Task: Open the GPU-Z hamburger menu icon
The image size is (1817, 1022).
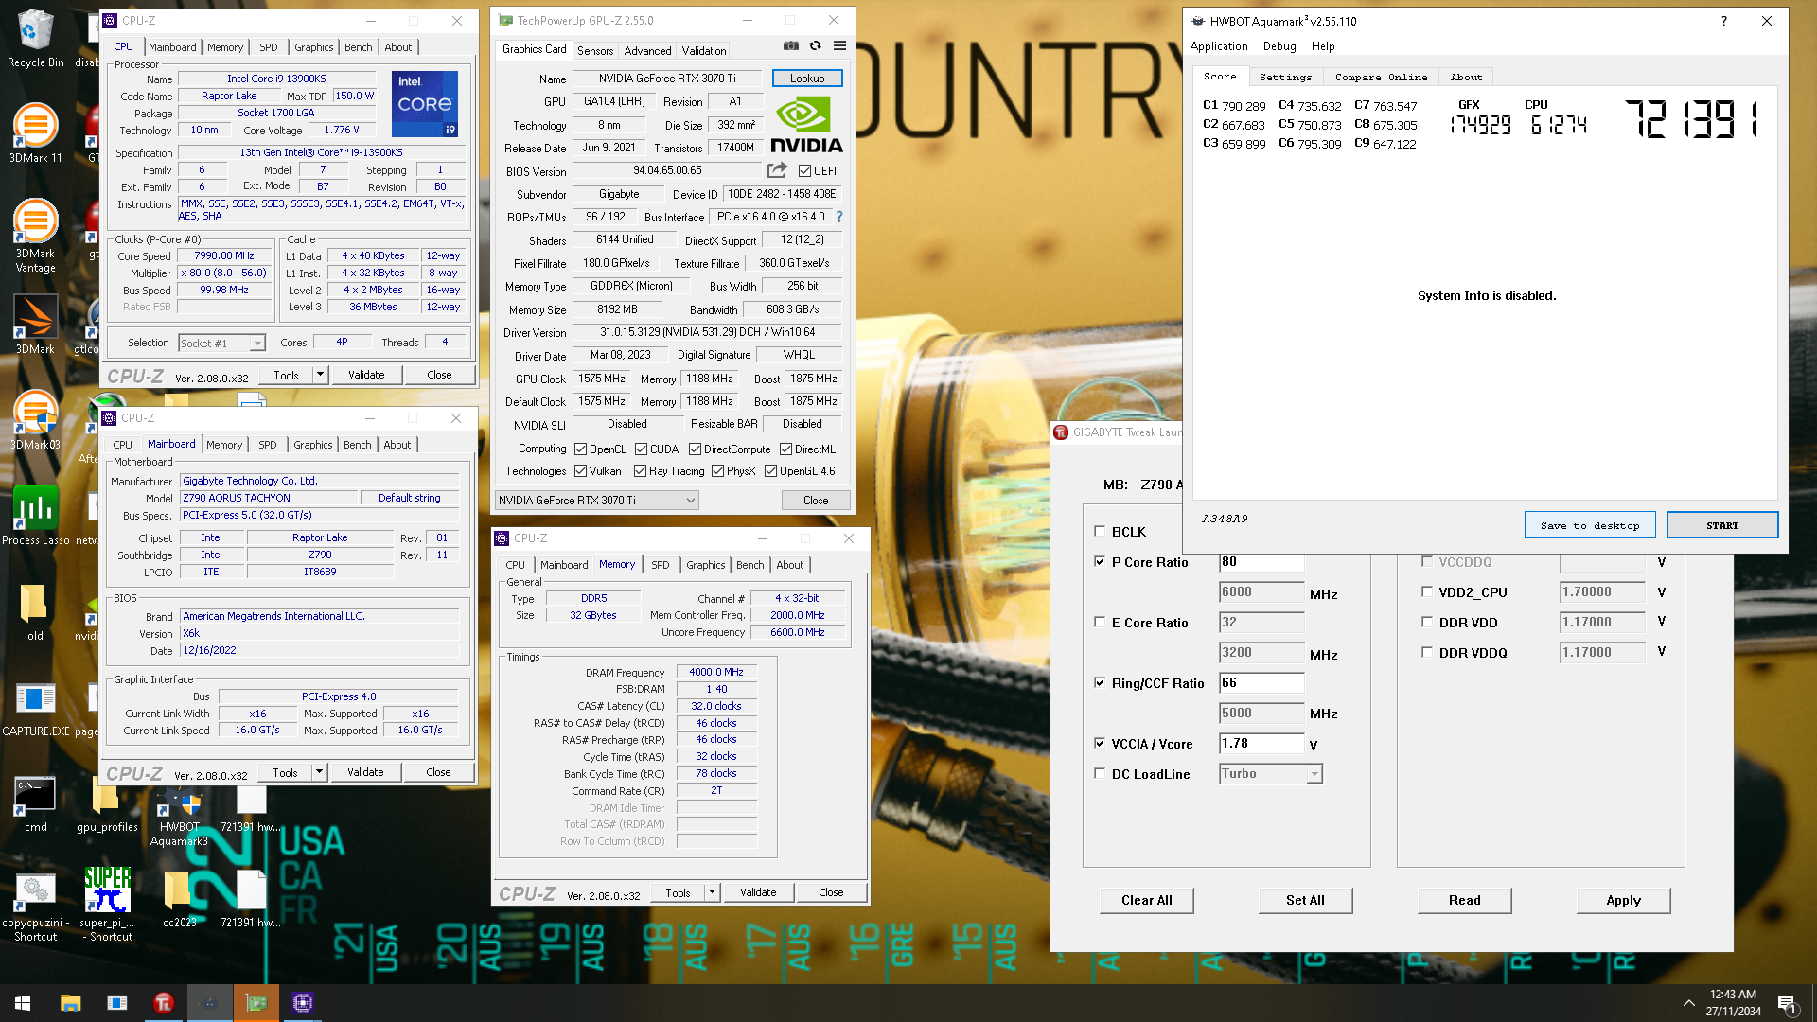Action: coord(839,45)
